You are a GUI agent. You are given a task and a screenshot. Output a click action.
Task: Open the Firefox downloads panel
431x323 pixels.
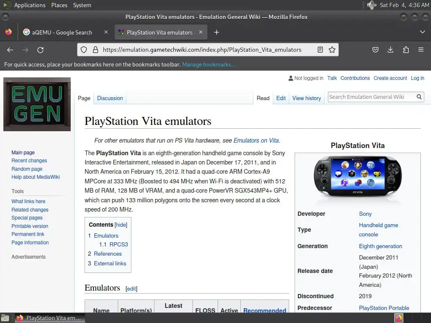390,50
